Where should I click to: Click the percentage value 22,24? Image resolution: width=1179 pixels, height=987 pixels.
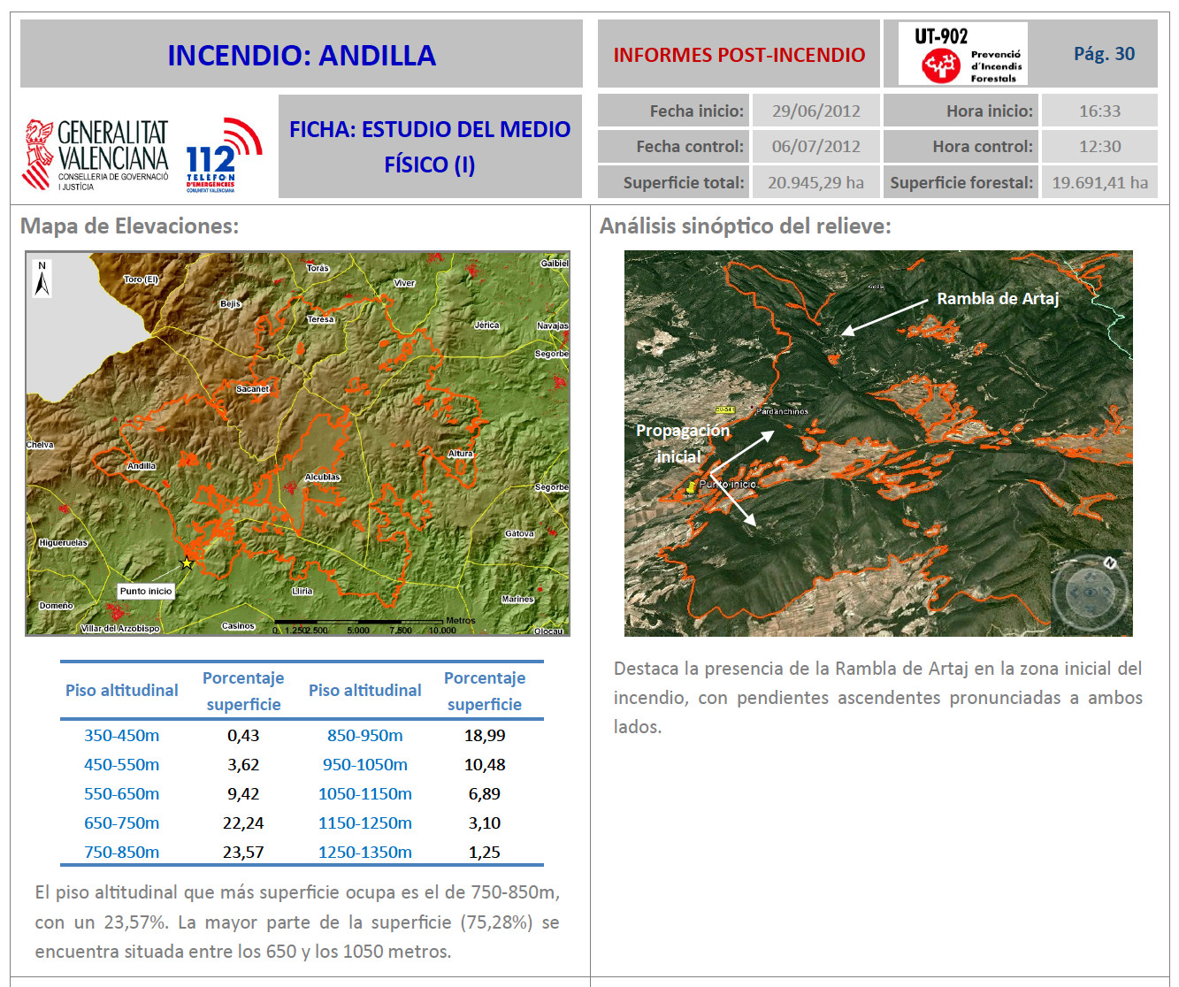(x=243, y=822)
